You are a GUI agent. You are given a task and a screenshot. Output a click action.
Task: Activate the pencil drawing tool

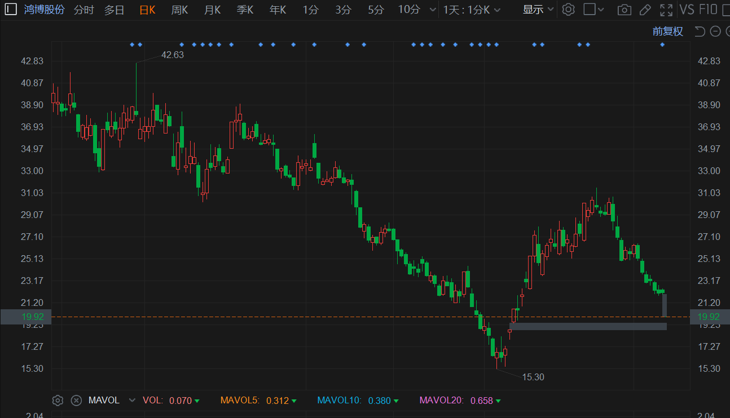point(645,10)
